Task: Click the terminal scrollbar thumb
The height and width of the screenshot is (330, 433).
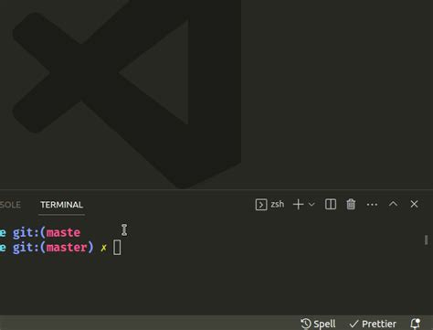Action: [x=426, y=240]
